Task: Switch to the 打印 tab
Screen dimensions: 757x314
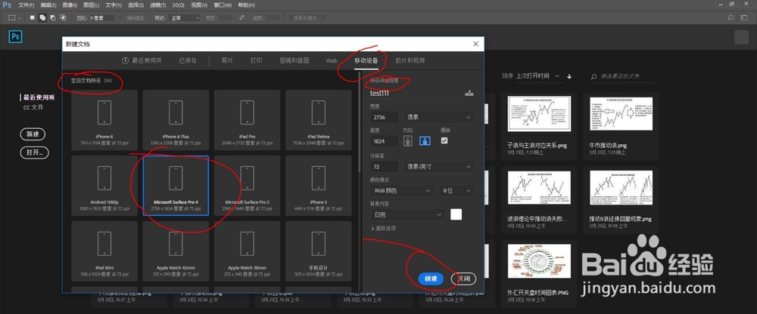Action: pyautogui.click(x=257, y=60)
